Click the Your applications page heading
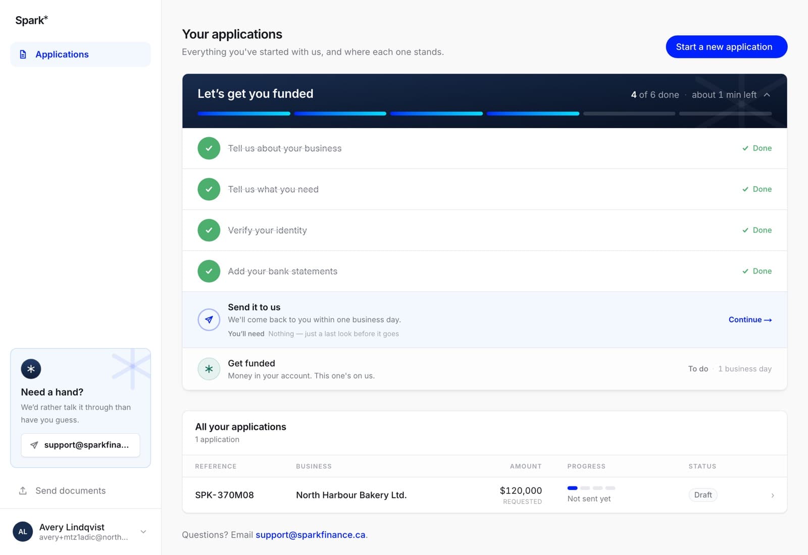 [232, 34]
